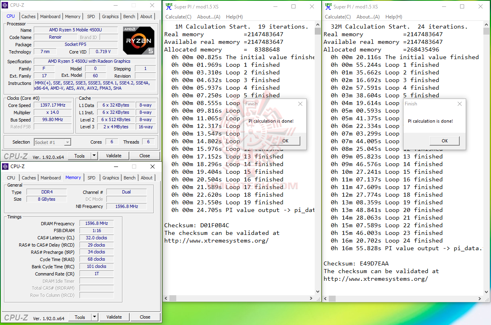
Task: Click NB Frequency value 1596.8 MHz
Action: (x=126, y=206)
